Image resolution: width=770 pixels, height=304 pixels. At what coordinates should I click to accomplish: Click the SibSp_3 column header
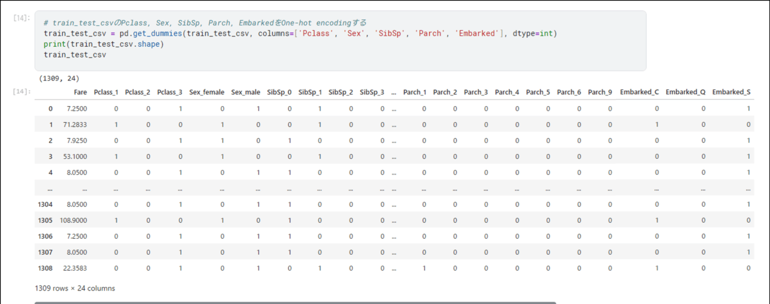372,92
